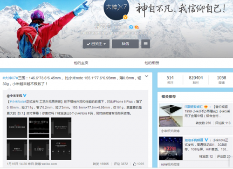Switch to the 他的相册 tab

(152, 63)
